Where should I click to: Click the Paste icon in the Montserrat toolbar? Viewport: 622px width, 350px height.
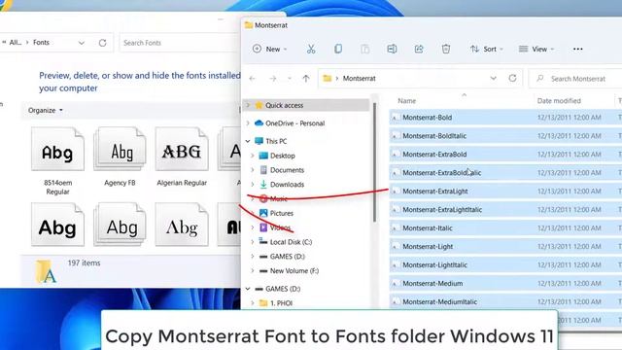point(365,49)
